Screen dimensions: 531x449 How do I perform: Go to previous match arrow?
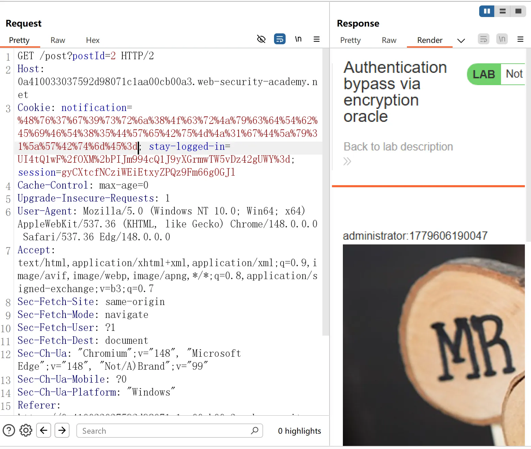44,431
